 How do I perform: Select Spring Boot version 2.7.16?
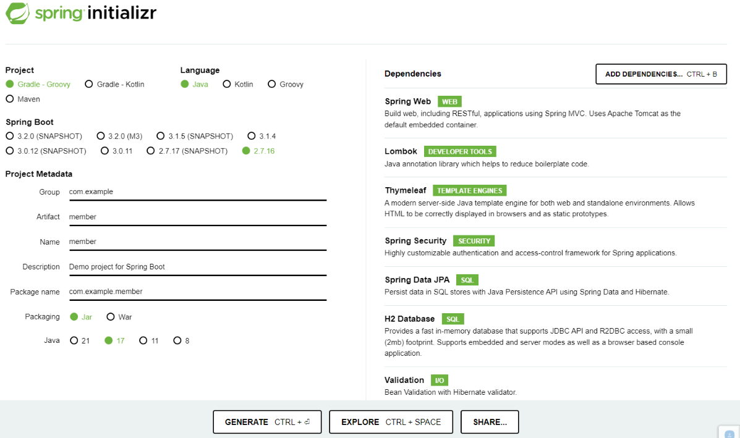(258, 151)
